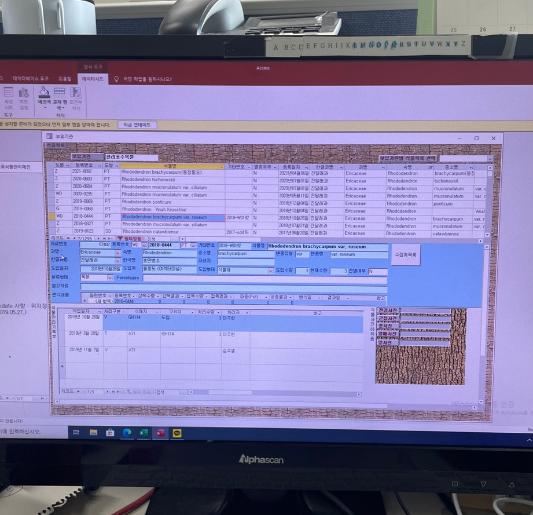Select work log row dated 2019년 11월 7일
This screenshot has height=515, width=533.
[x=211, y=356]
